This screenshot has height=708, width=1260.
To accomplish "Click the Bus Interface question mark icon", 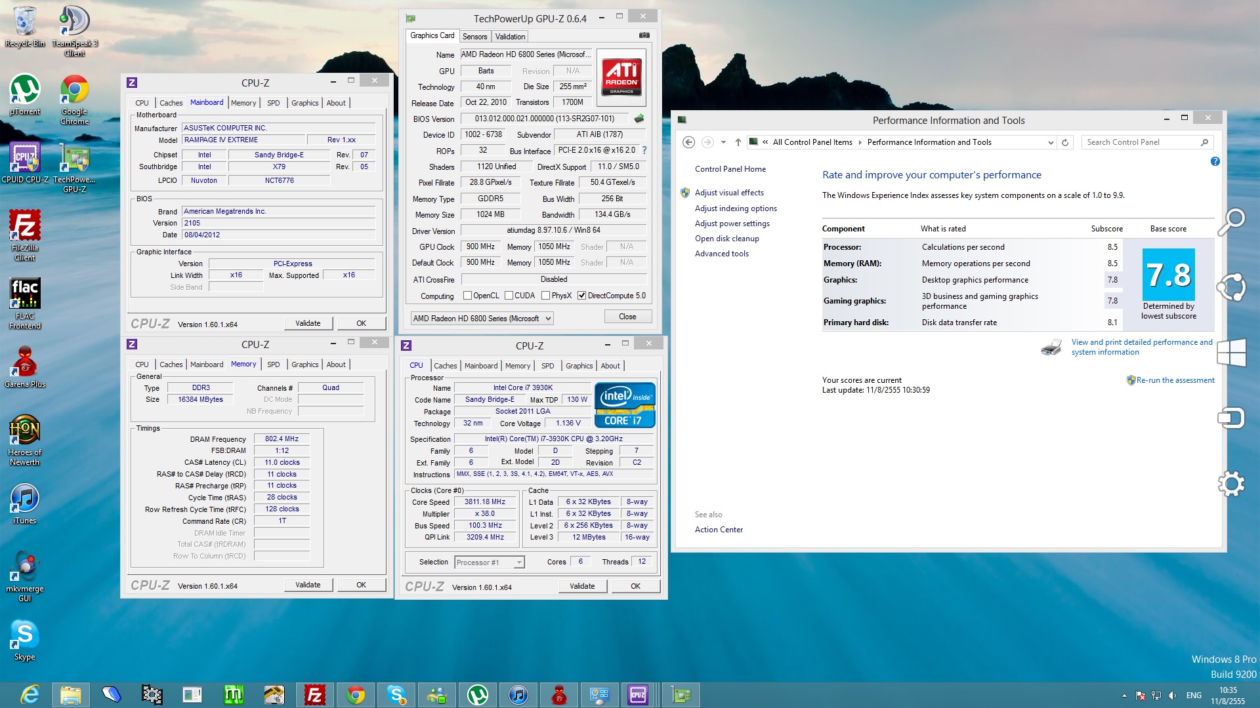I will click(x=644, y=150).
